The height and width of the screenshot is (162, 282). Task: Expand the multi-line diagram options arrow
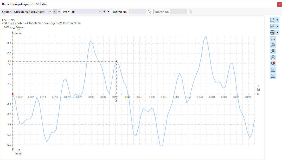coord(278,26)
